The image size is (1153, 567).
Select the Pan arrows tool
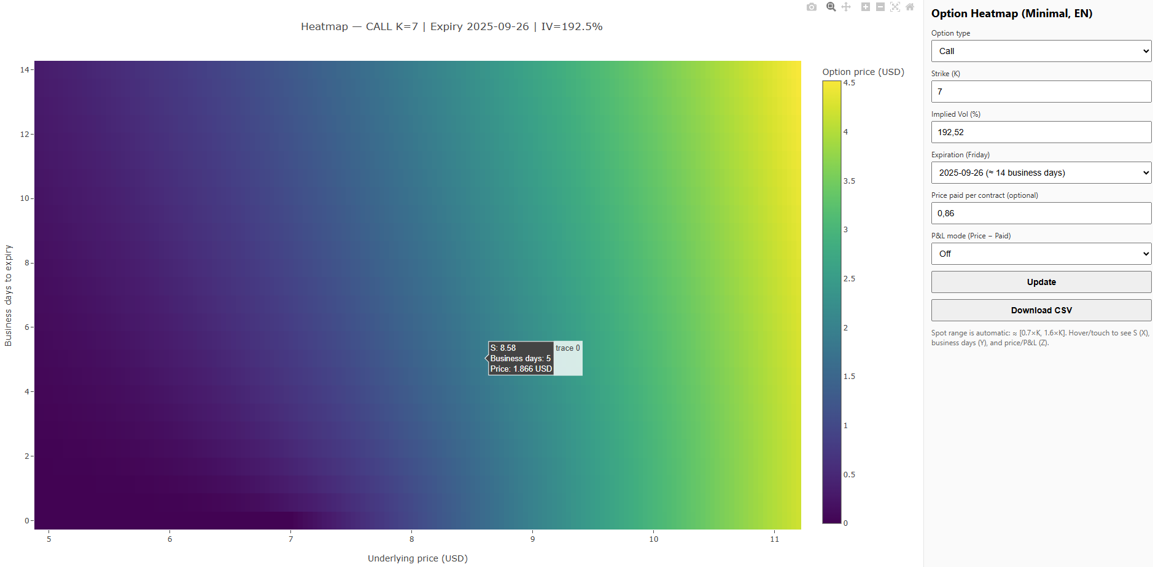click(846, 7)
